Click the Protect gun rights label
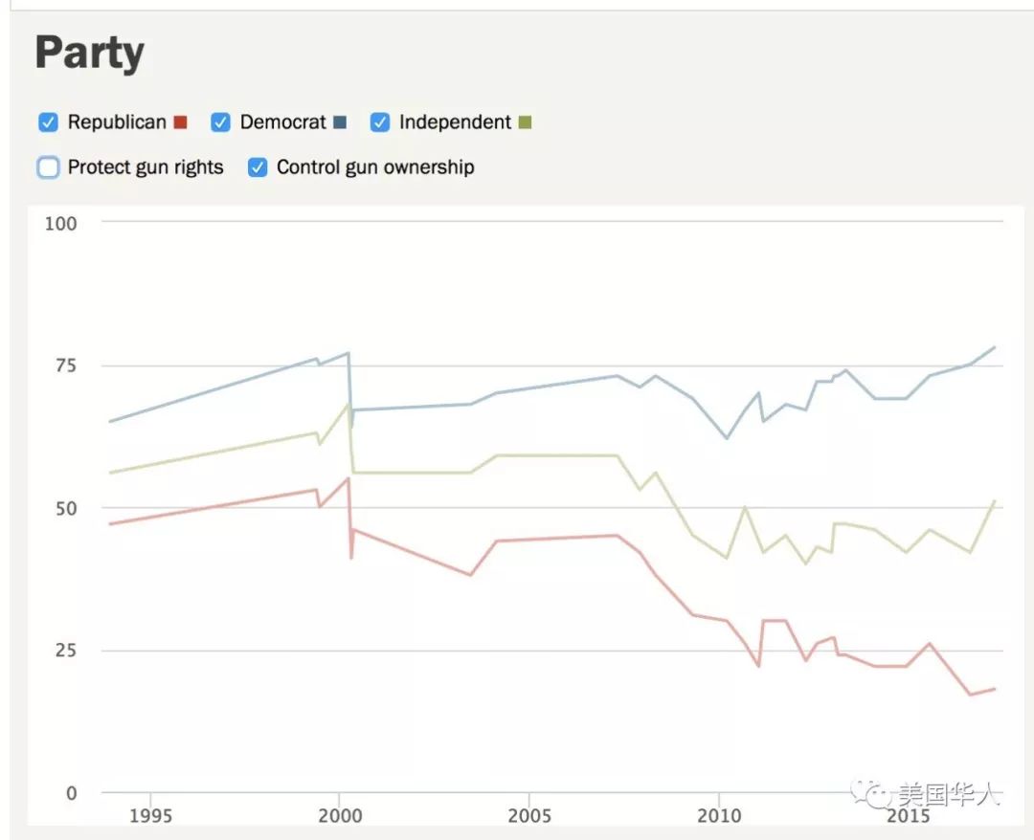Image resolution: width=1034 pixels, height=840 pixels. [x=146, y=167]
